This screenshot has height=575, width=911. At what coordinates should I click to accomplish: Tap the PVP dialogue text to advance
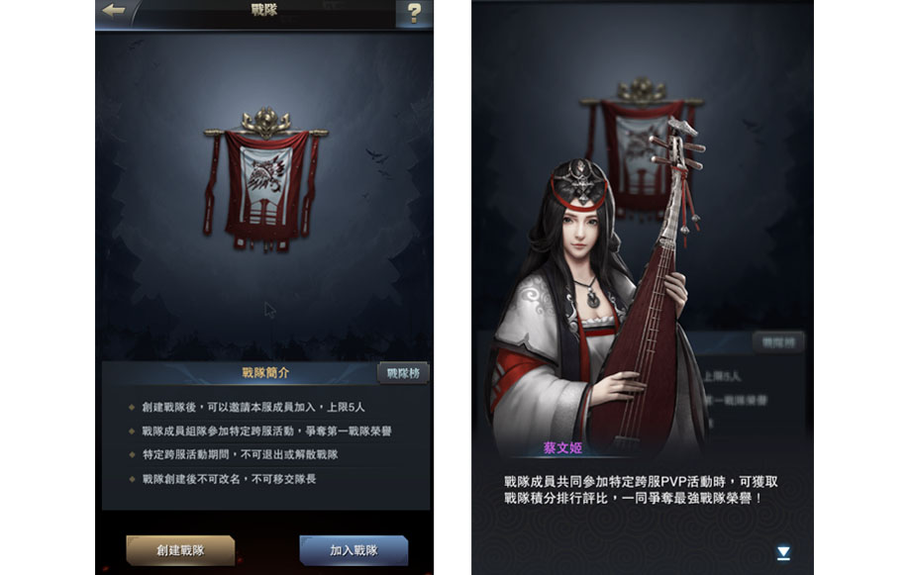click(x=641, y=490)
